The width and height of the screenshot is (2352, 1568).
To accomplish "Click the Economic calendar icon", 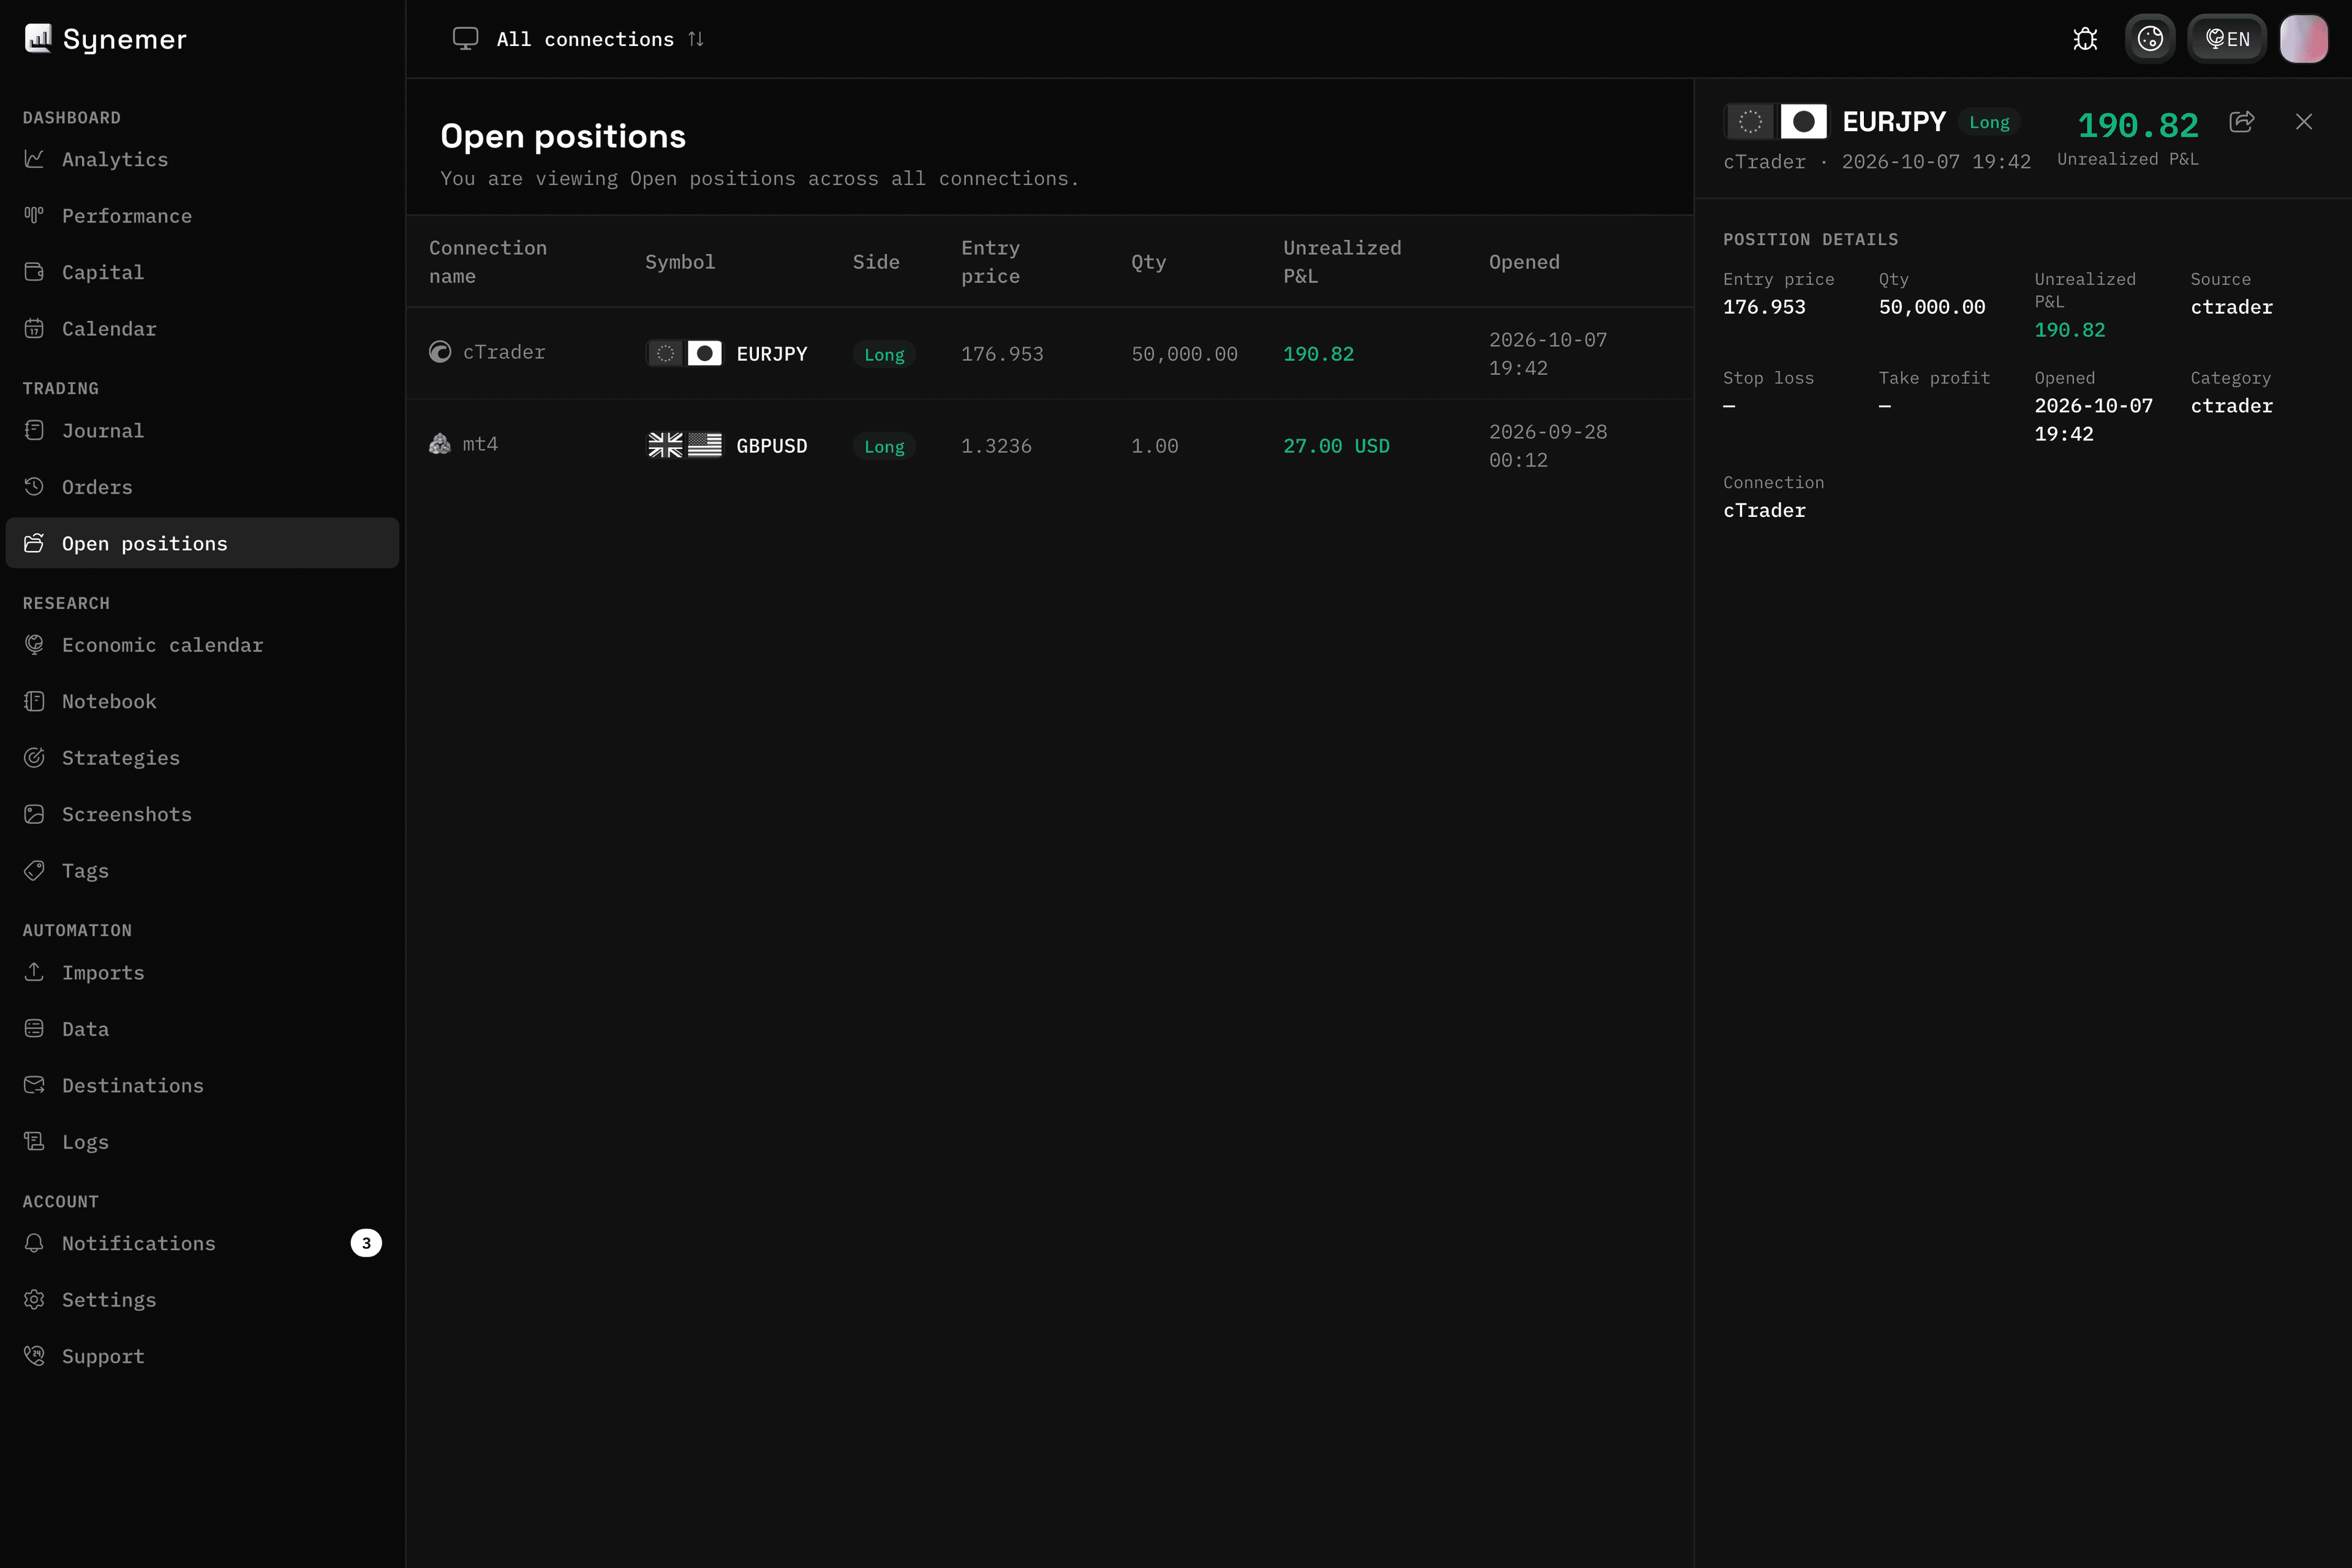I will pos(34,645).
